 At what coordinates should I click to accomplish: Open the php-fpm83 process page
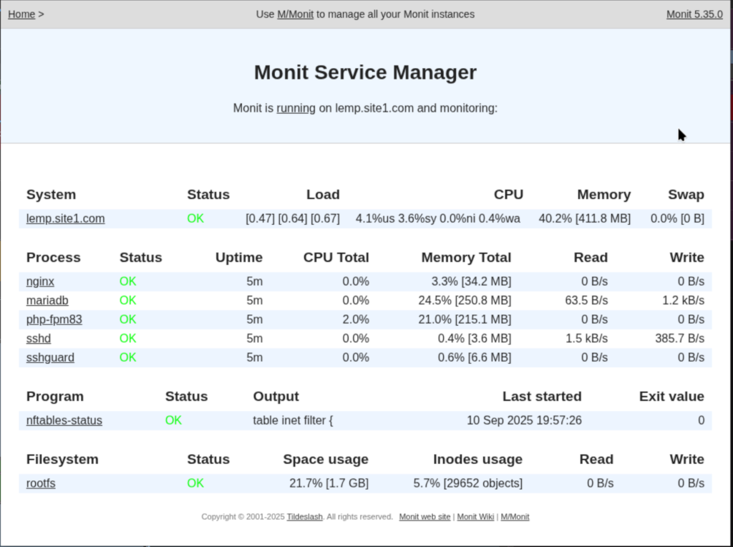point(54,320)
